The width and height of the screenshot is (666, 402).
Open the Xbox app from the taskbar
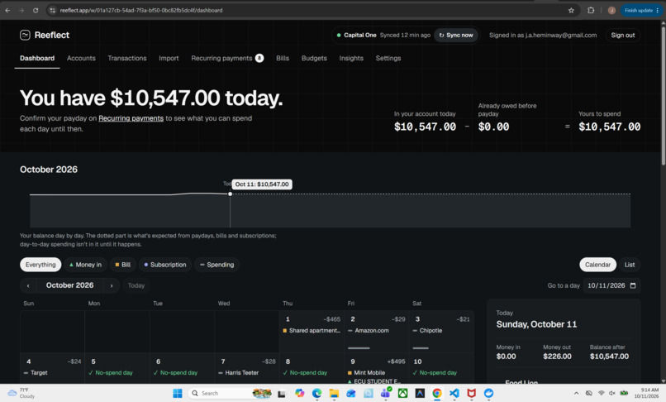tap(402, 393)
